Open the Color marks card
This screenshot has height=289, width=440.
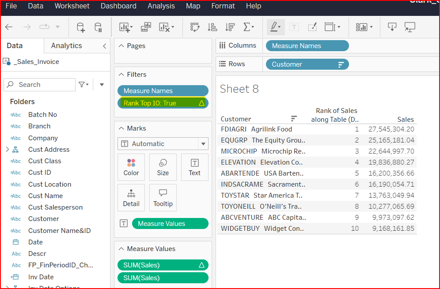[131, 167]
